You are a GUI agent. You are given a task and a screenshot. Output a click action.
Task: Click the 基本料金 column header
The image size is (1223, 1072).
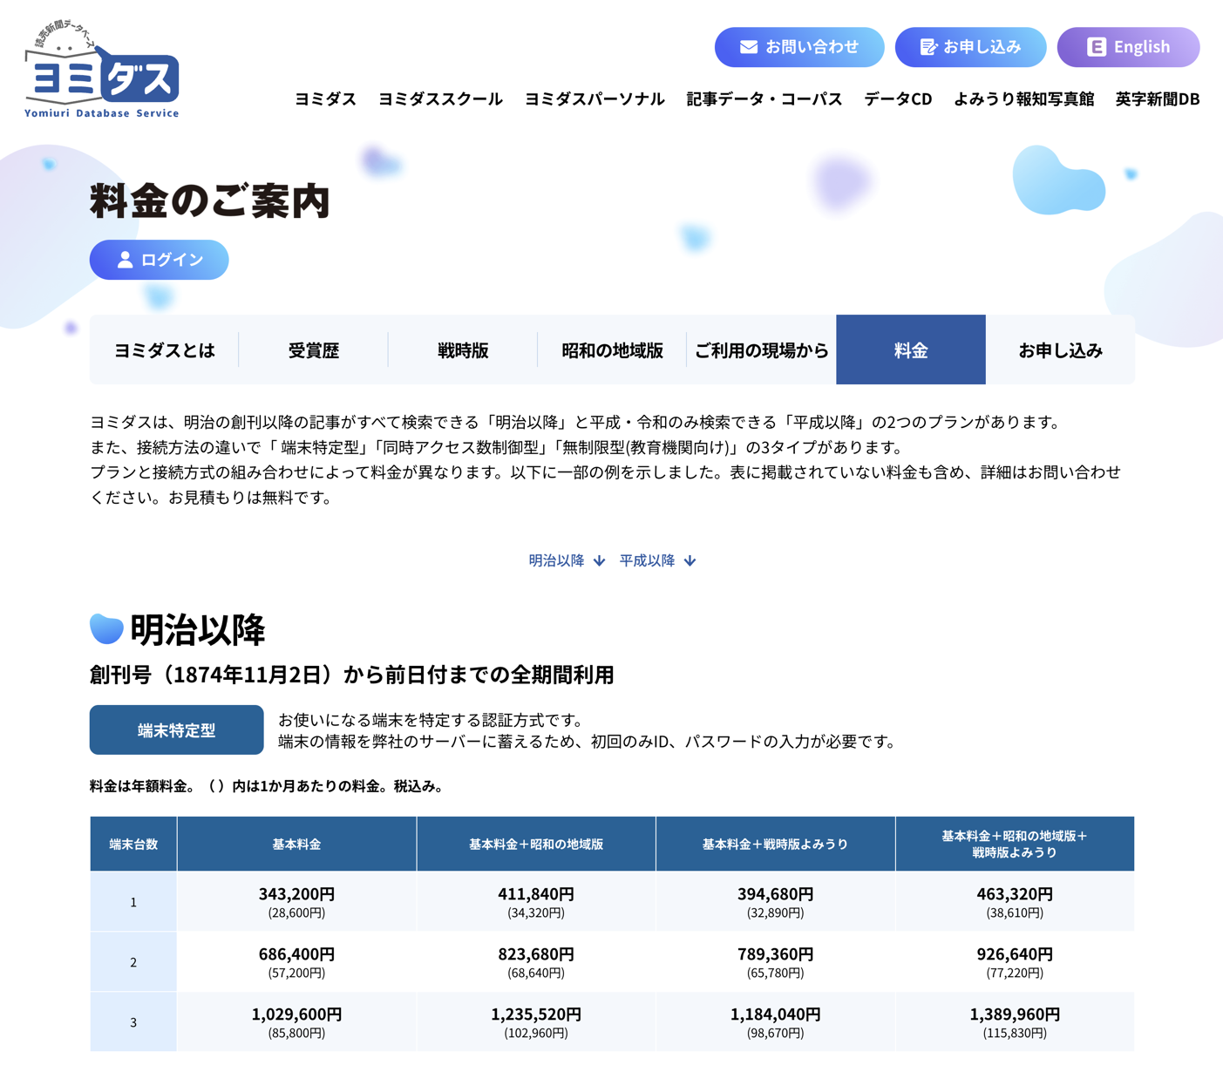[x=296, y=844]
